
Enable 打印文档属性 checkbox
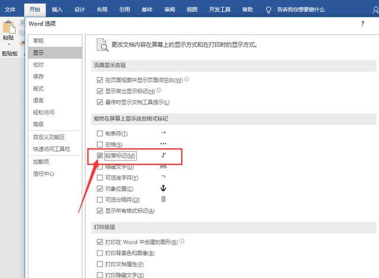pyautogui.click(x=99, y=264)
